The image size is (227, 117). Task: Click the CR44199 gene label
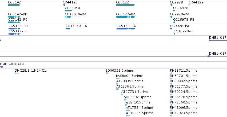coord(196,2)
